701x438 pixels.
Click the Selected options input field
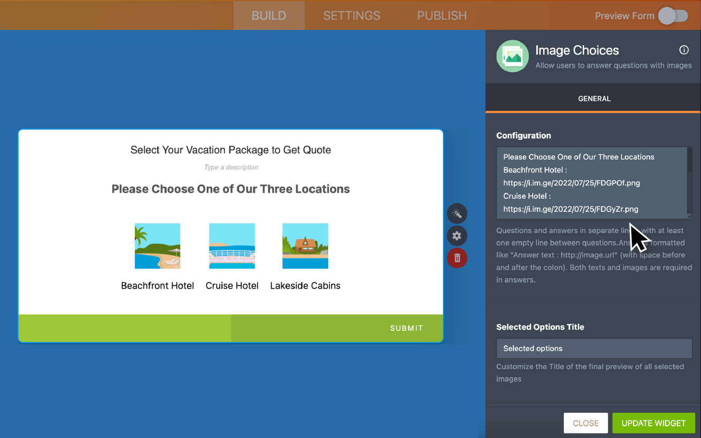coord(594,348)
